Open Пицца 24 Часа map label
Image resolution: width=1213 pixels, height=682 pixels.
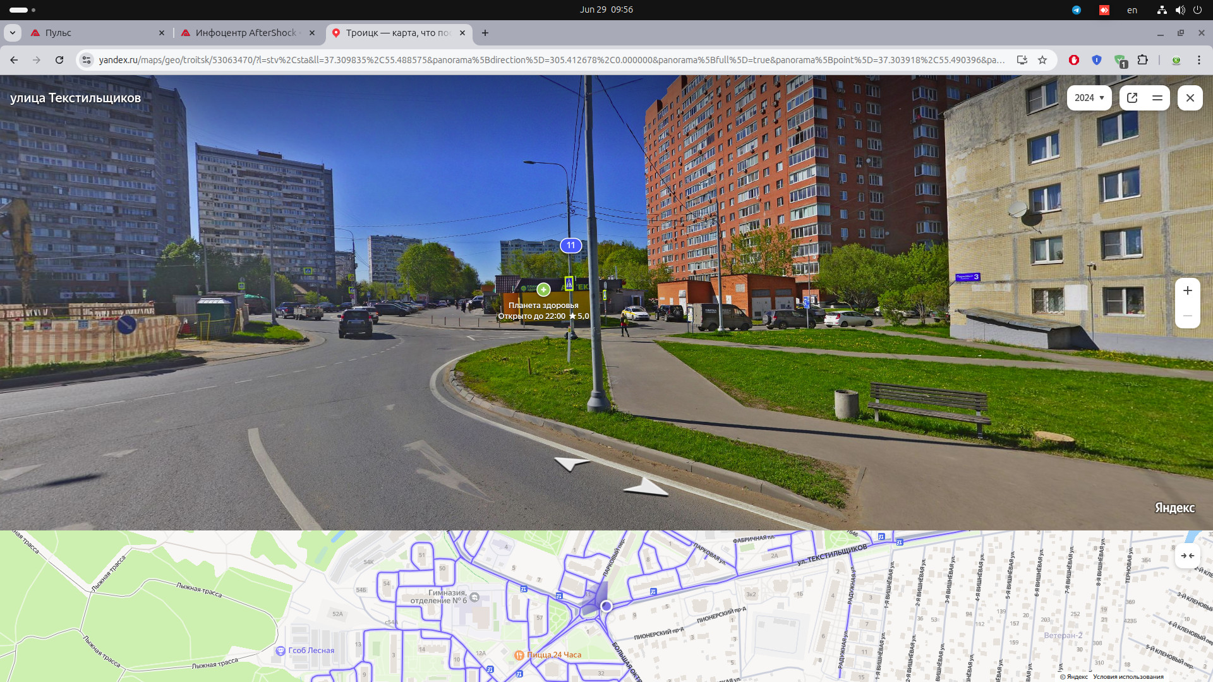[x=548, y=655]
